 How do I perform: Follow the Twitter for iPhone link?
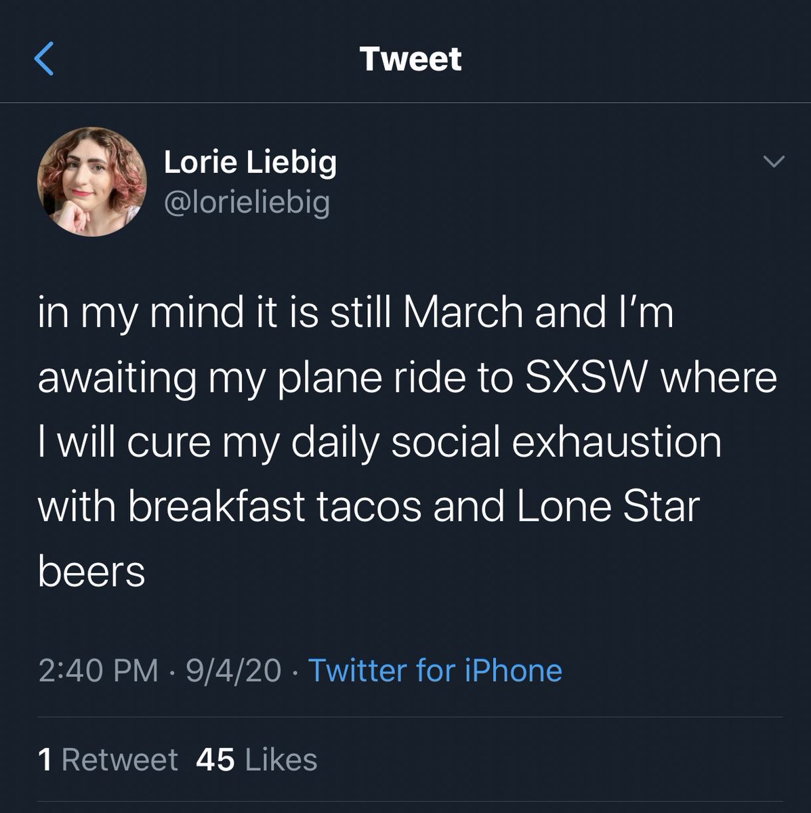coord(435,671)
